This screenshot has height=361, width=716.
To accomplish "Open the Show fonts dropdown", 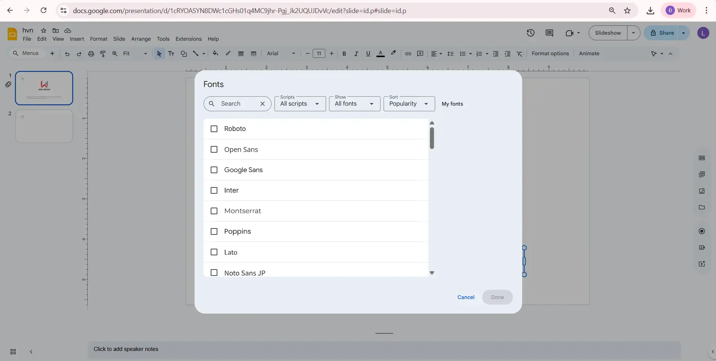I will pyautogui.click(x=355, y=104).
